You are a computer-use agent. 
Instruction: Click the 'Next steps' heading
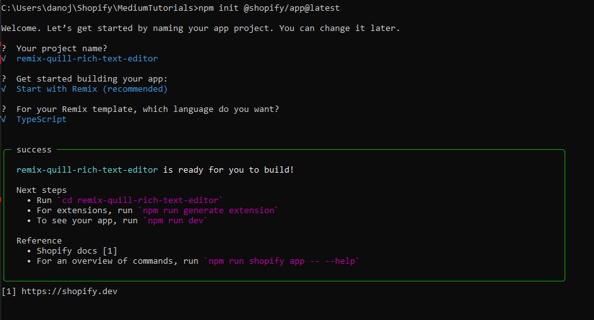click(x=41, y=190)
